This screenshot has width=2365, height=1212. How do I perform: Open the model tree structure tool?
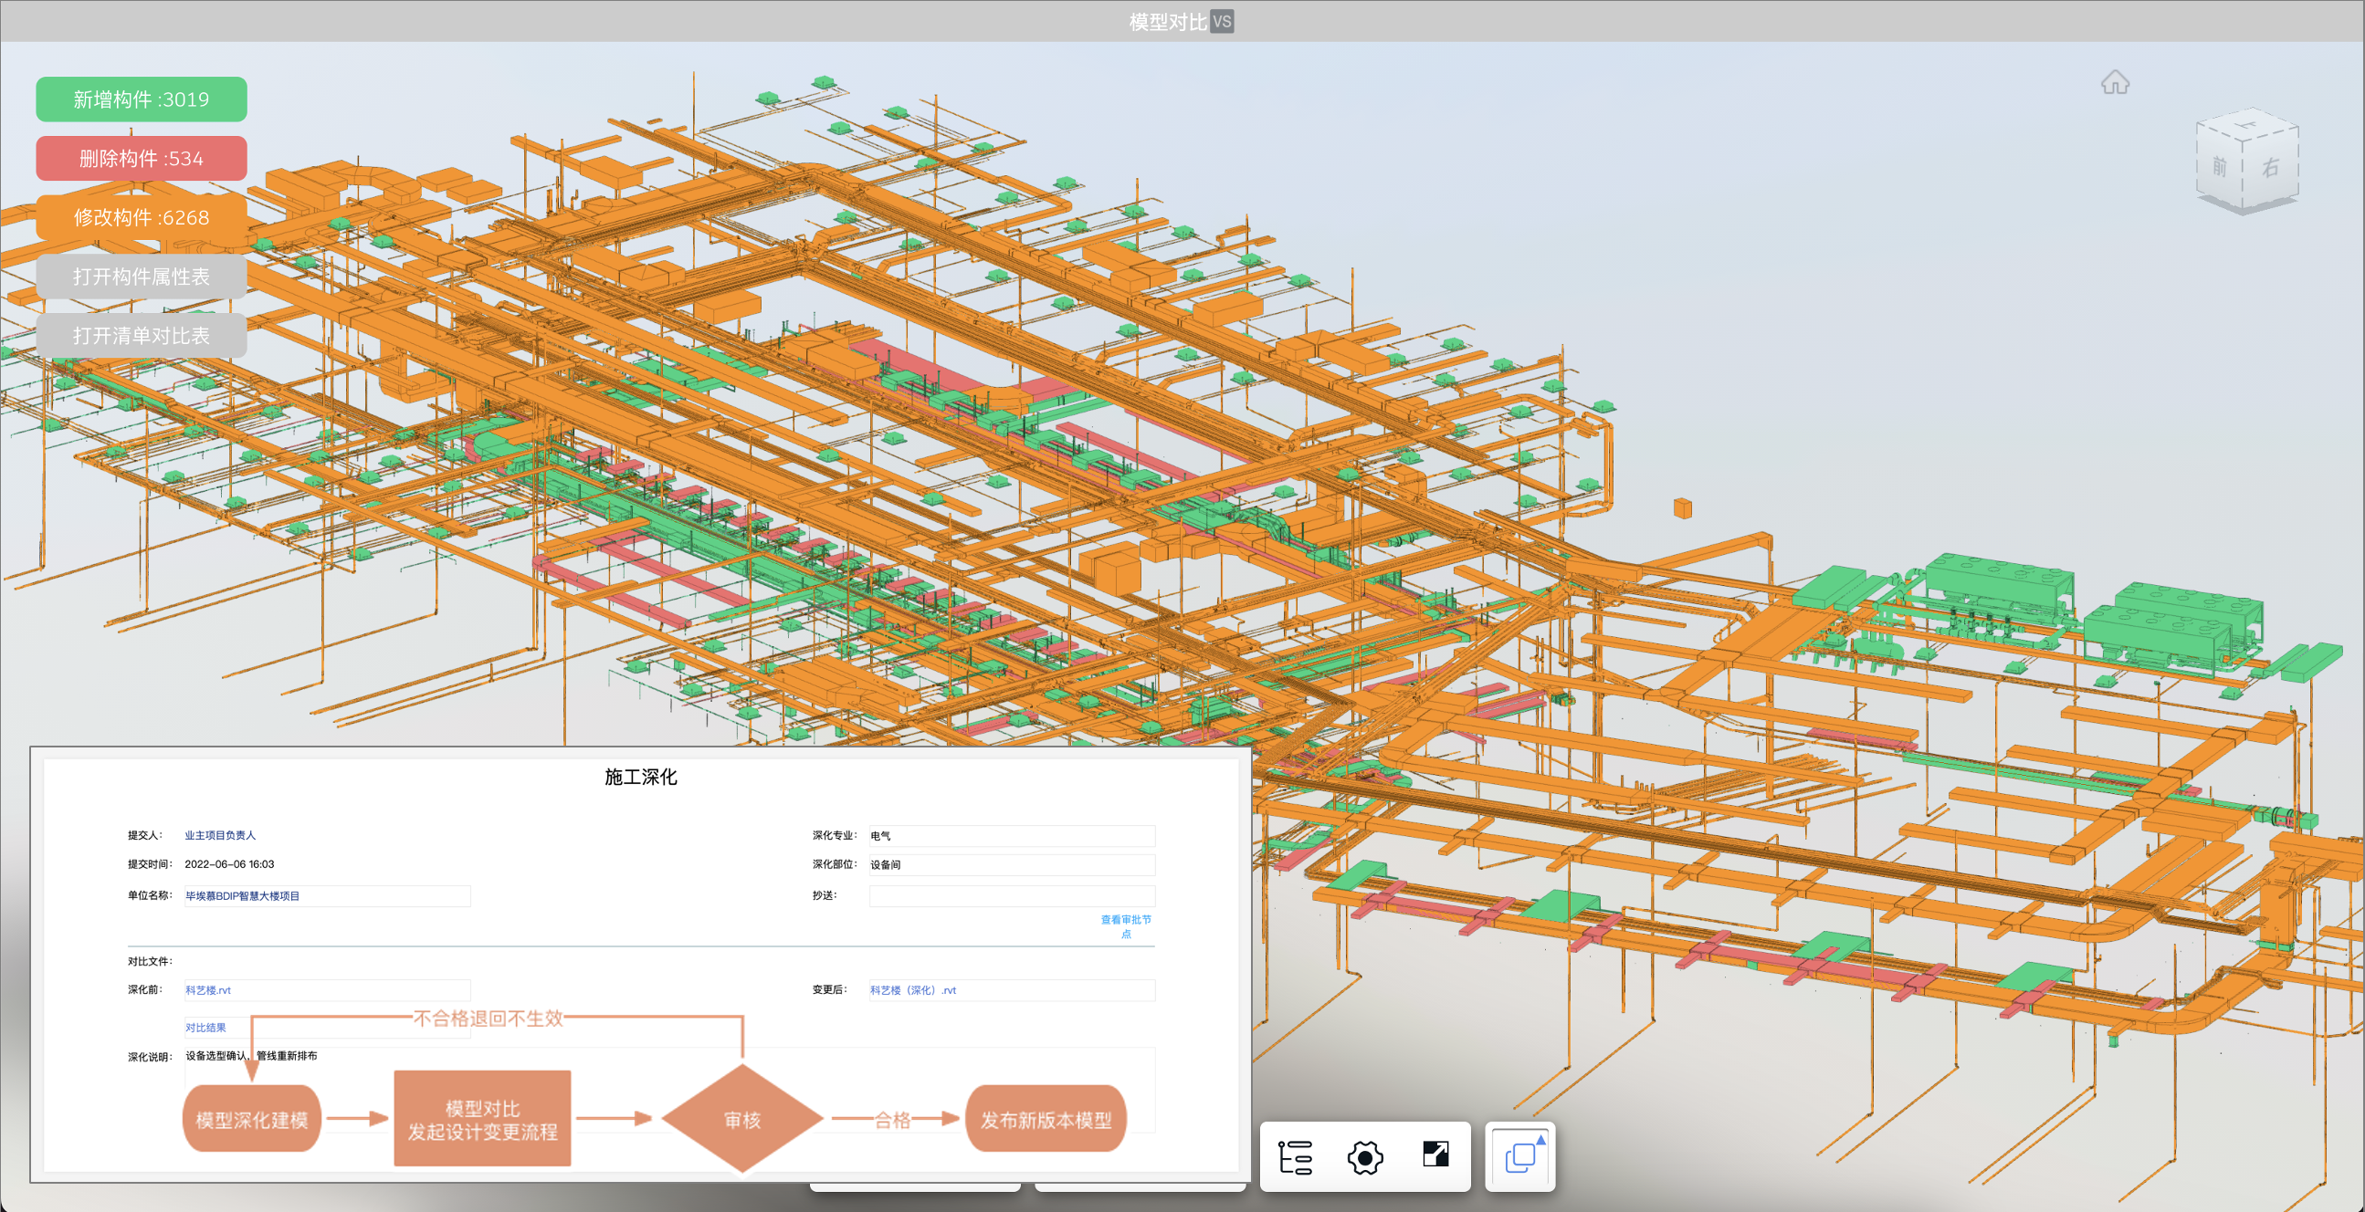click(x=1296, y=1157)
